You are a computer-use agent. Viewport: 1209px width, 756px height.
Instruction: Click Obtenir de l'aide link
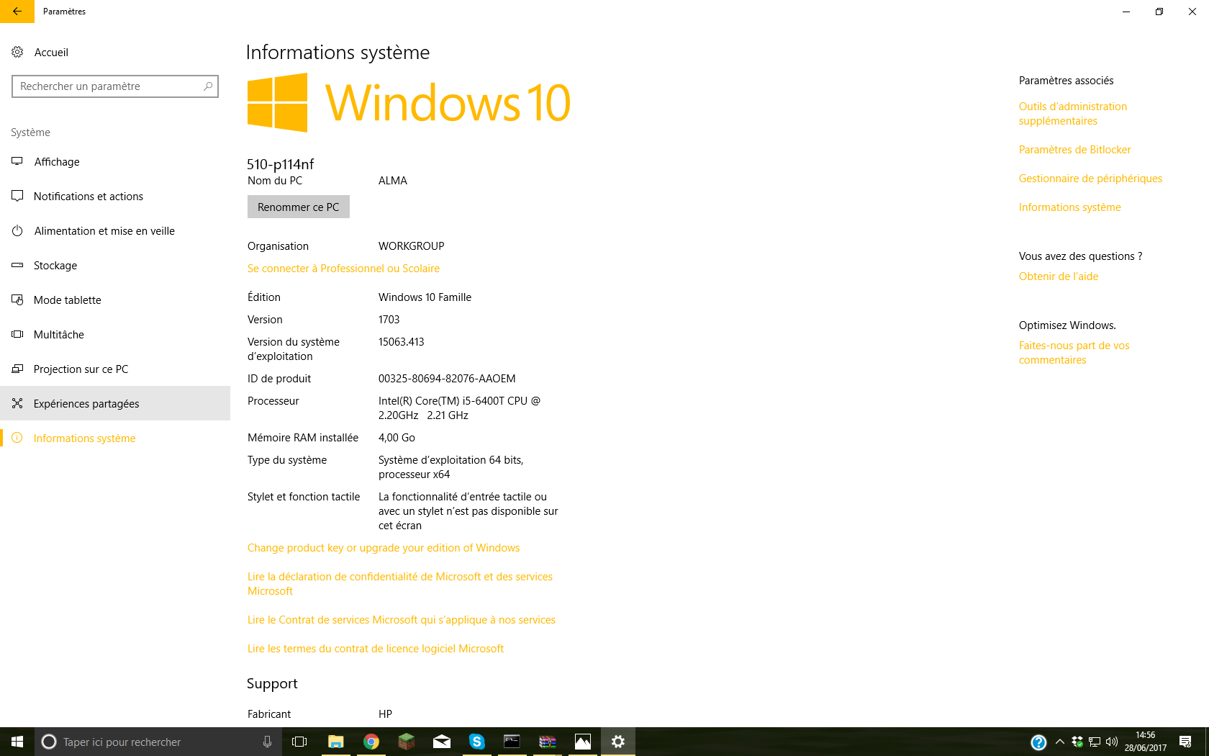pos(1059,276)
